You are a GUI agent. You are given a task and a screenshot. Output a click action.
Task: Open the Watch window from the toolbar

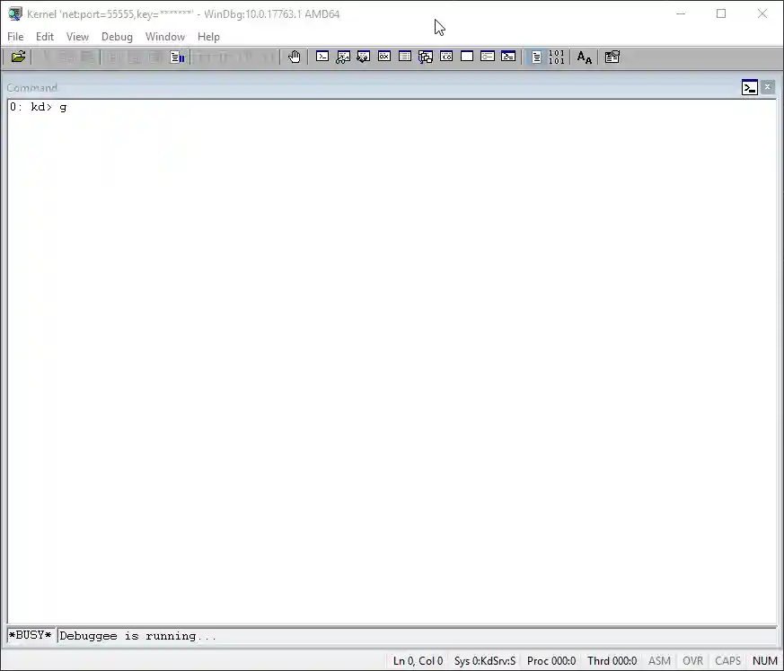point(342,56)
